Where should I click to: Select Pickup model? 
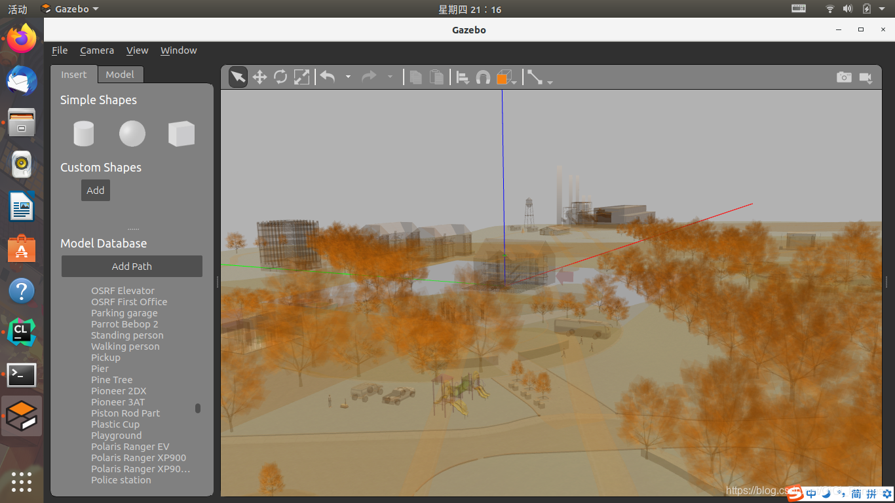(x=105, y=358)
